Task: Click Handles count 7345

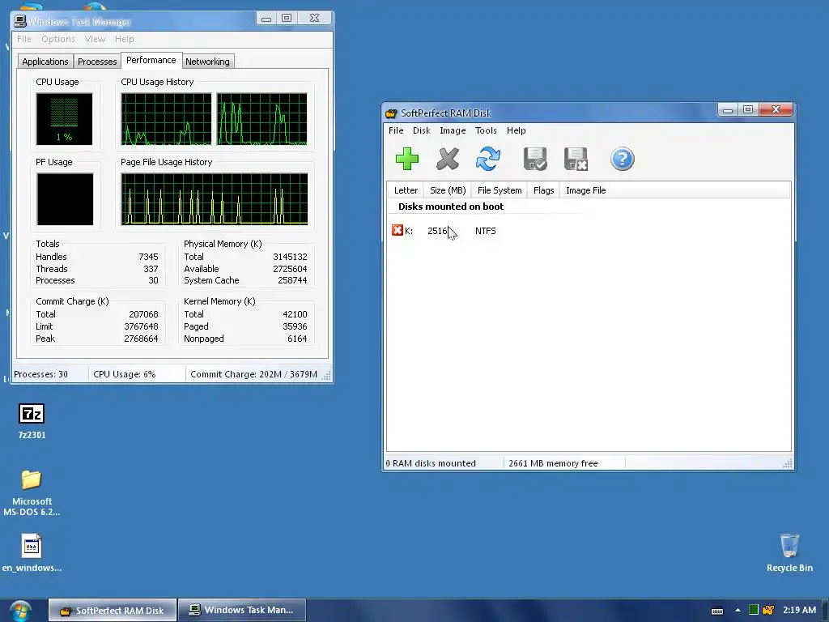Action: 148,257
